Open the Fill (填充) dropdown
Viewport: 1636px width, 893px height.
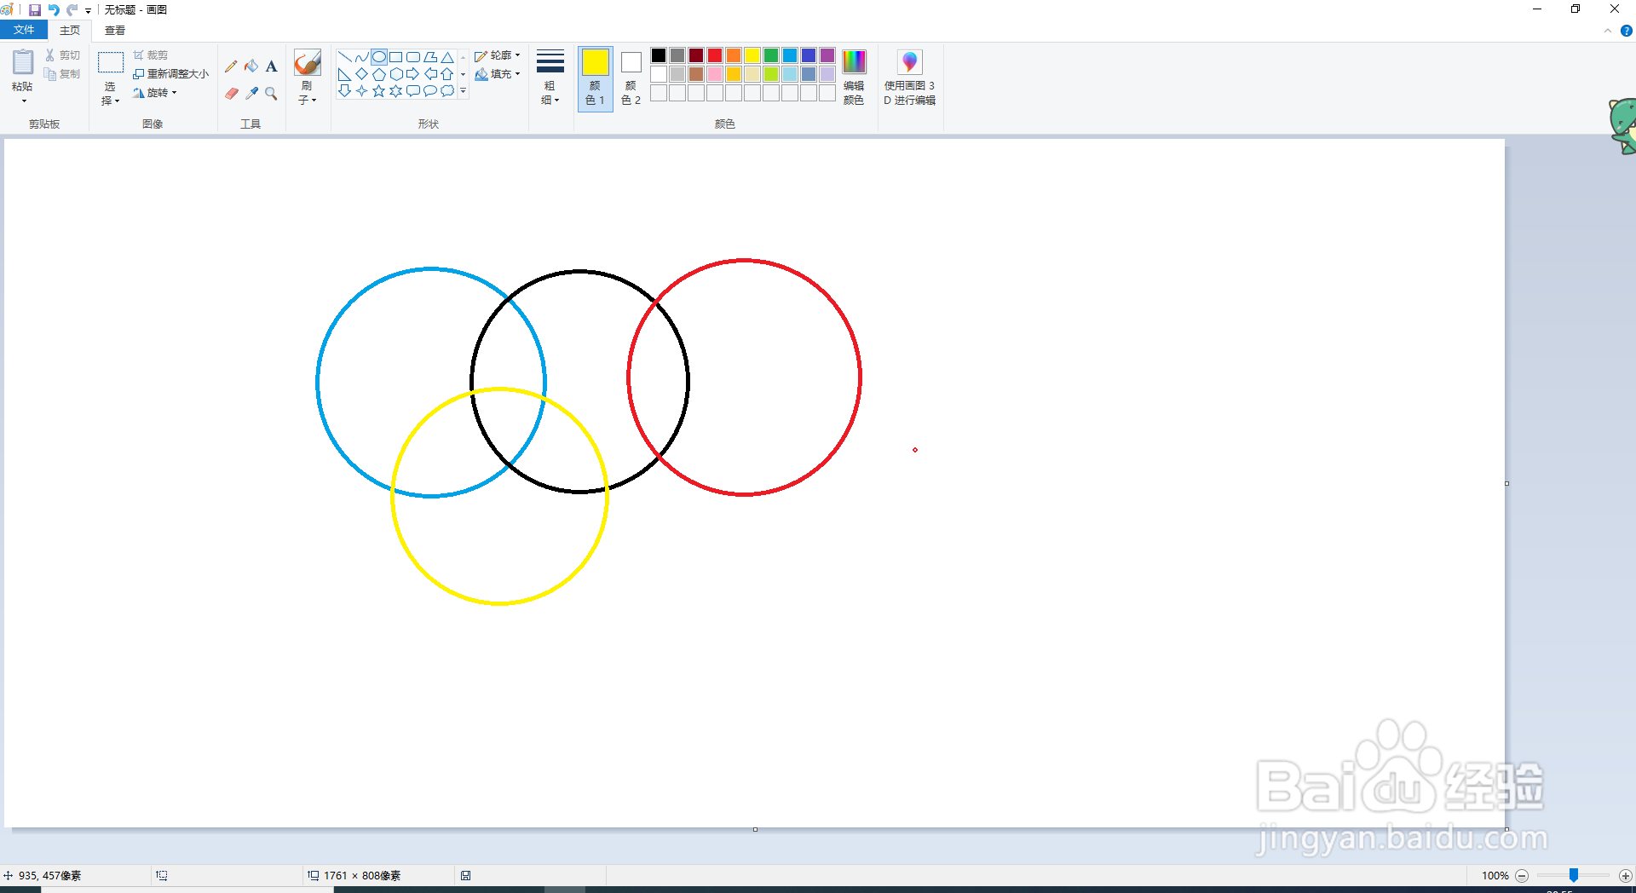[x=498, y=74]
